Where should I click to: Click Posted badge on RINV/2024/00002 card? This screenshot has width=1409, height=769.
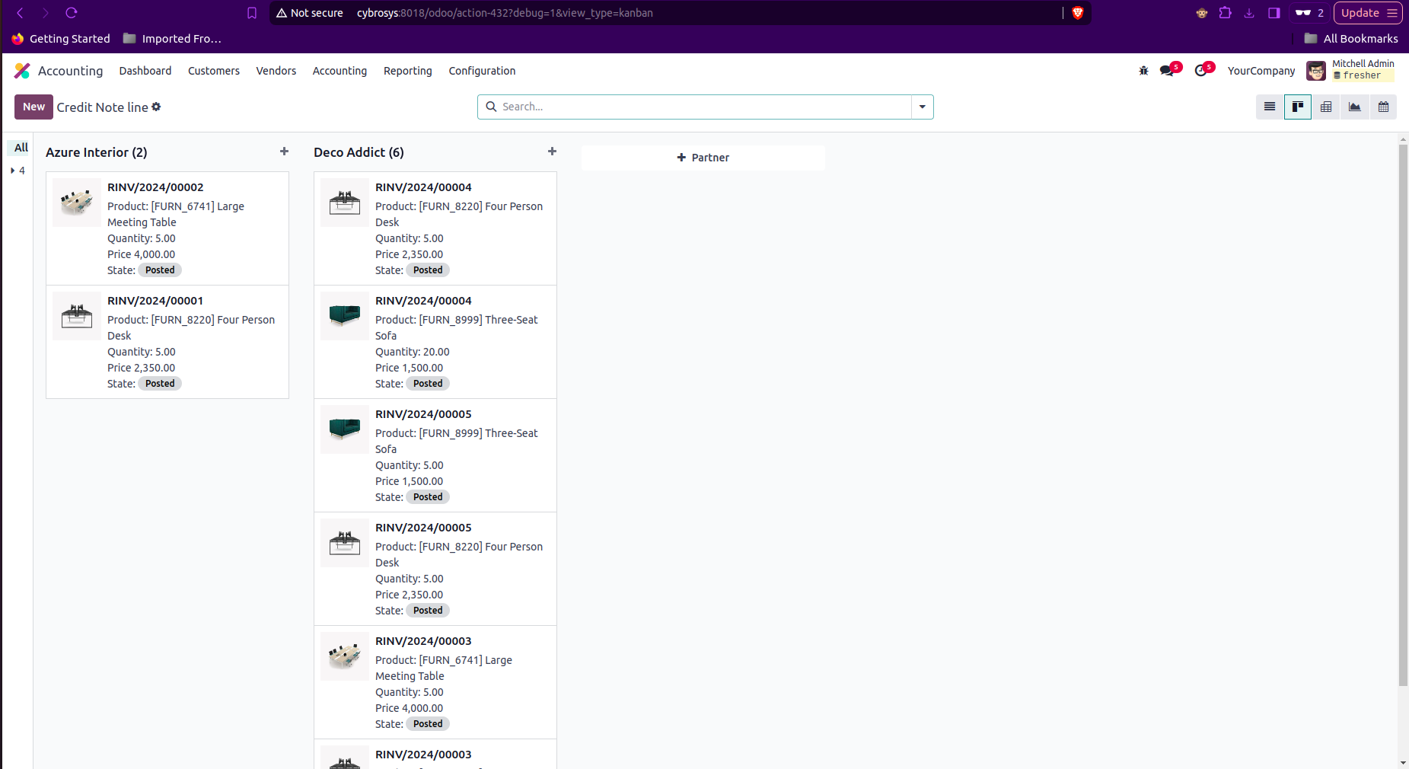click(x=160, y=270)
